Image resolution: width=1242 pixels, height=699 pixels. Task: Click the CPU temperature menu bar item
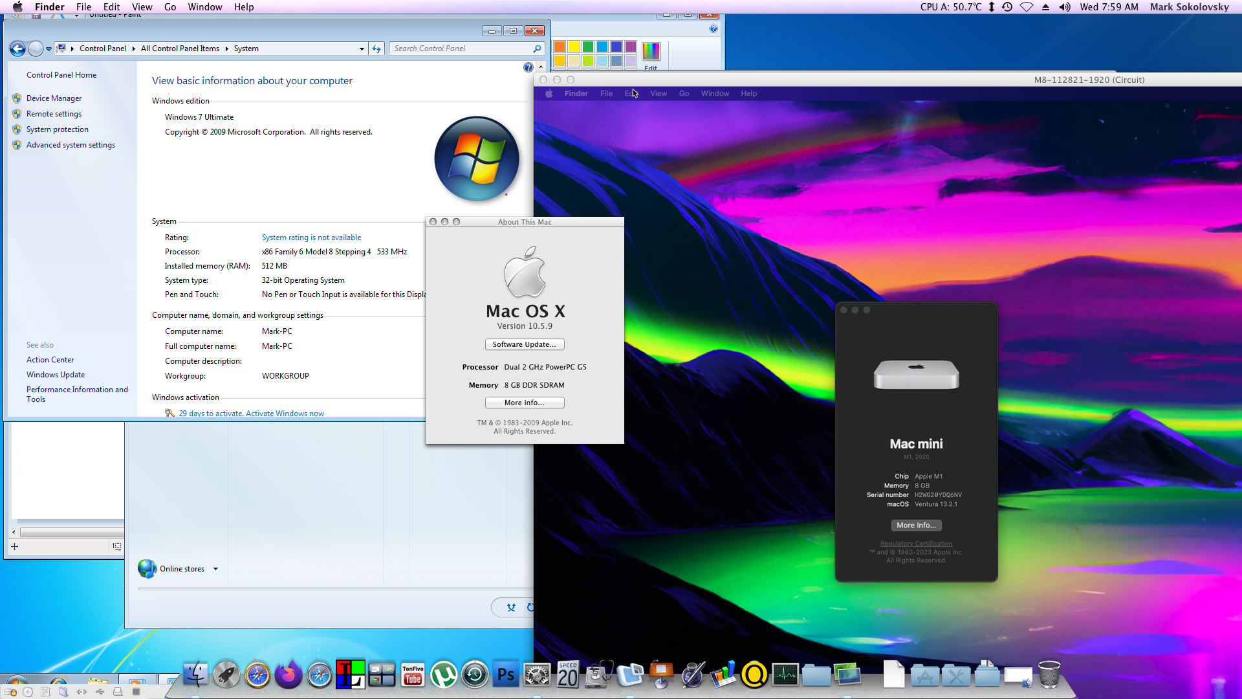click(x=951, y=7)
